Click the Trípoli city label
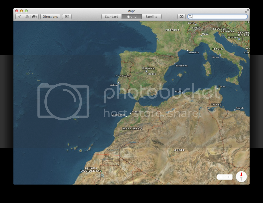263x203 pixels. tap(240, 108)
